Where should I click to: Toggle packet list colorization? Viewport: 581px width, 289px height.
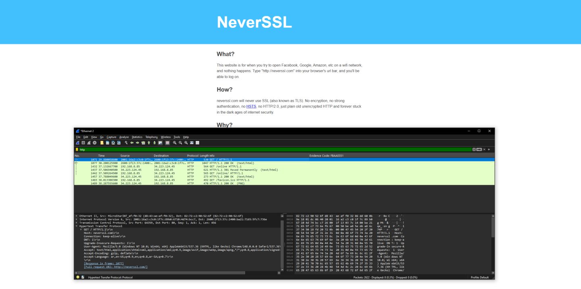point(167,143)
